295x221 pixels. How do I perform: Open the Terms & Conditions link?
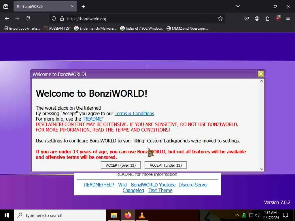(134, 113)
